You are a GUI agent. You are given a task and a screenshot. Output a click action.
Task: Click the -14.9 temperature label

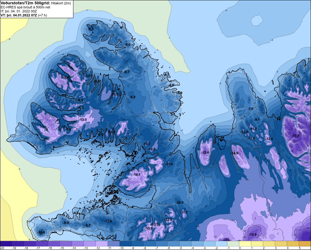click(x=234, y=153)
